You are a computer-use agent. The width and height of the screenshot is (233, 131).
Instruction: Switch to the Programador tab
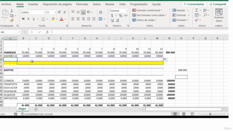click(x=139, y=4)
